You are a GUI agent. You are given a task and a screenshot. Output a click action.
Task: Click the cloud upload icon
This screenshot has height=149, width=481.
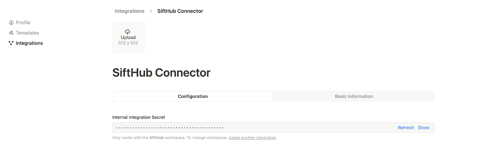coord(127,32)
